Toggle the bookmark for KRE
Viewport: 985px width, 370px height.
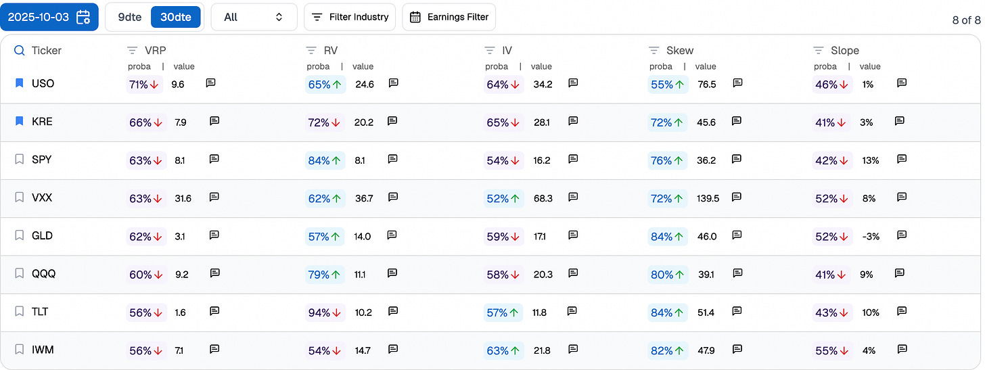pos(19,121)
